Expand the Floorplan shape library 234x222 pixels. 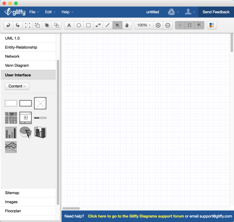[28, 211]
